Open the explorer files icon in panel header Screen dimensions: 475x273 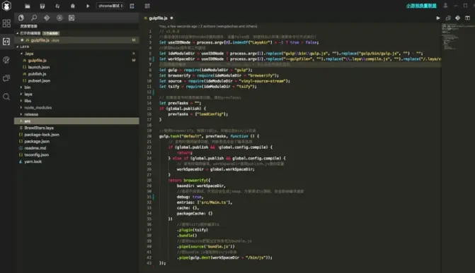click(x=21, y=18)
